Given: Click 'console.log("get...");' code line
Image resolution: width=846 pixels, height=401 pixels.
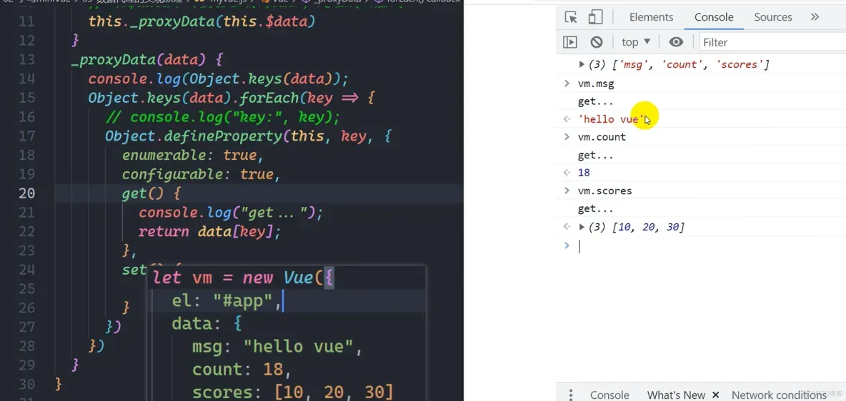Looking at the screenshot, I should pyautogui.click(x=230, y=213).
